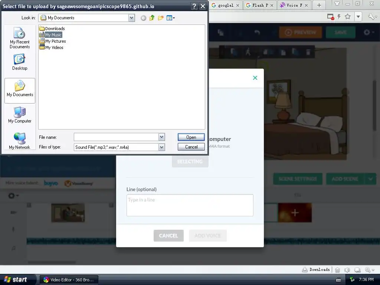Open a new browser tab
380x285 pixels.
pyautogui.click(x=319, y=5)
